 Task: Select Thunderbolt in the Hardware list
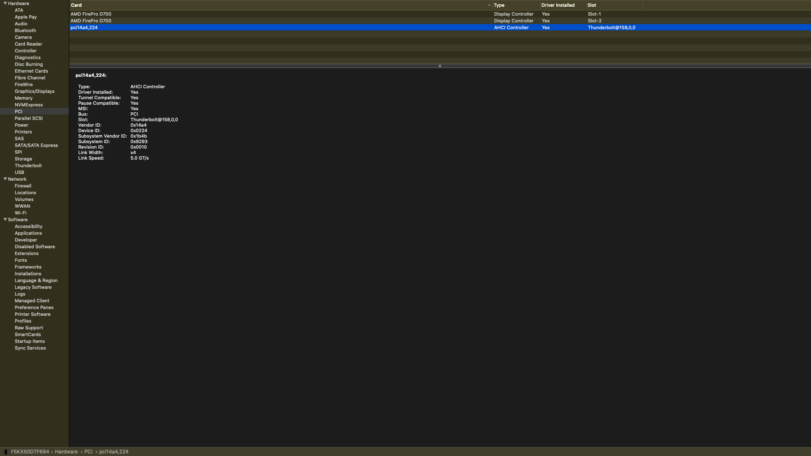click(x=28, y=166)
